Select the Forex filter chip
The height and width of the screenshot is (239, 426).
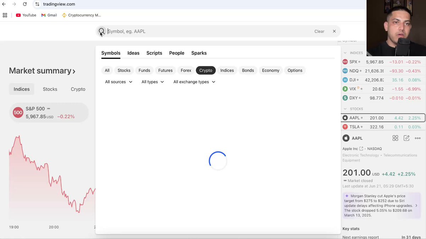[x=186, y=70]
